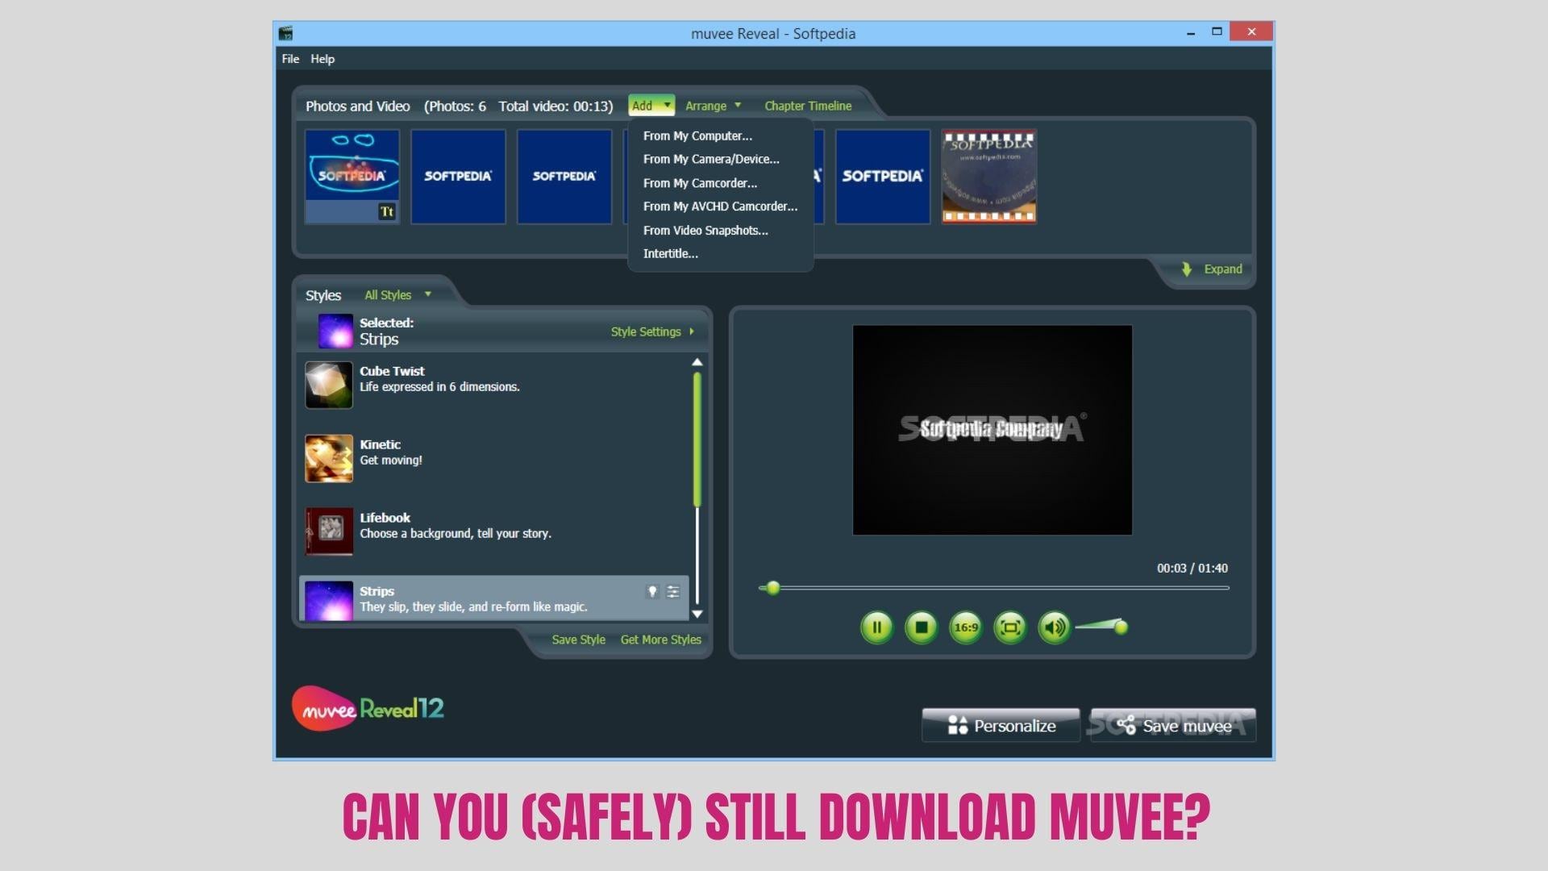This screenshot has height=871, width=1548.
Task: Open the Add dropdown
Action: tap(651, 105)
